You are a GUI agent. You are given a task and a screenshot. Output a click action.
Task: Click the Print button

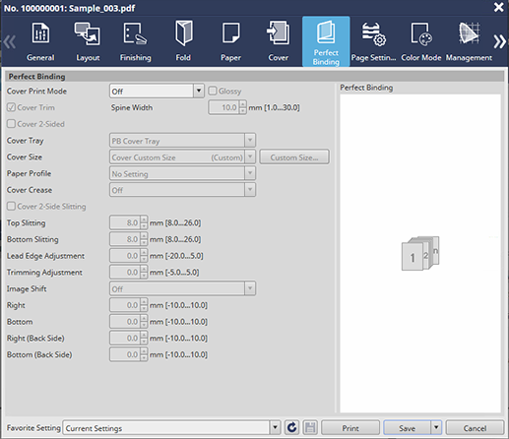point(350,428)
